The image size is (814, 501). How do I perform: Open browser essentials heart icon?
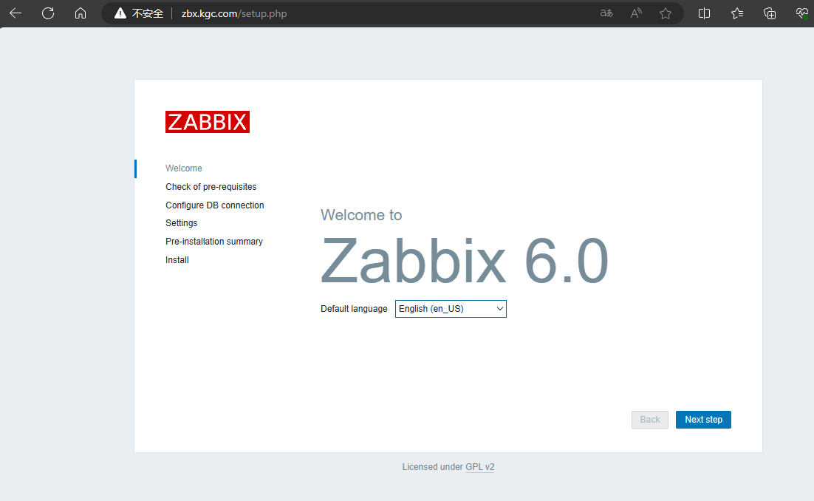pyautogui.click(x=802, y=13)
